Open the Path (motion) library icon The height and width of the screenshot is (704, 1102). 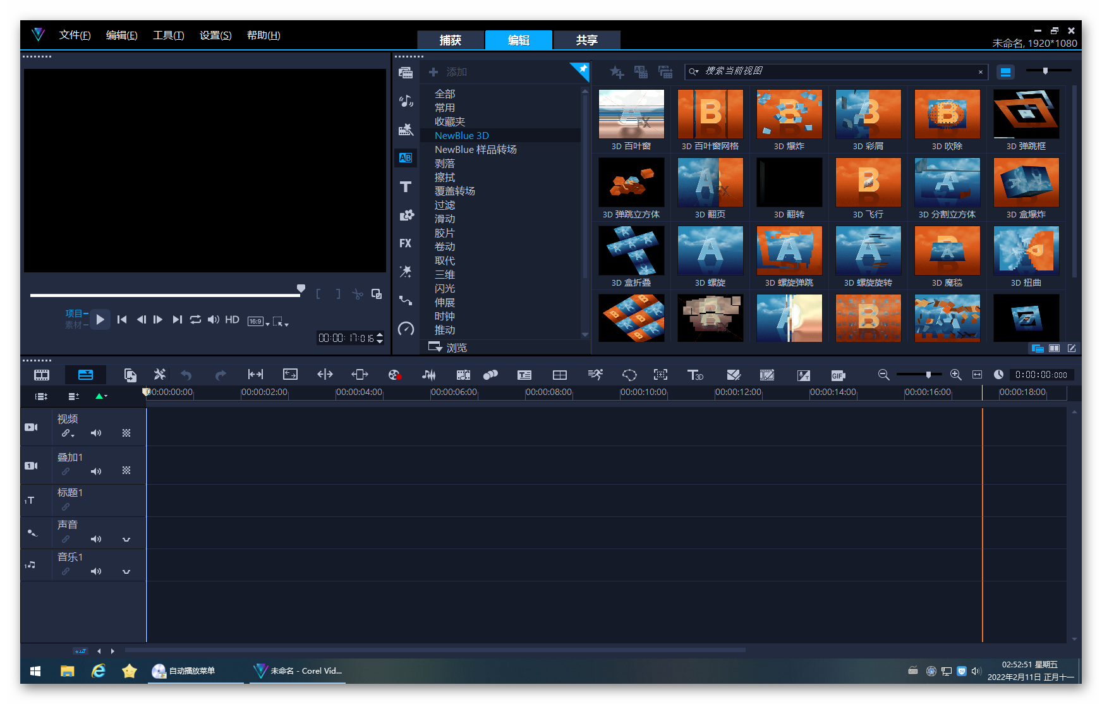(406, 301)
